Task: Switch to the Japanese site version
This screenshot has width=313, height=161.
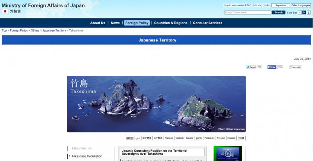Action: point(281,5)
